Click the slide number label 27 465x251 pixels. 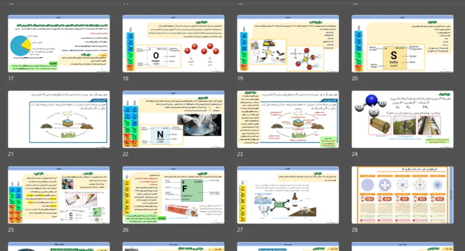pyautogui.click(x=240, y=230)
